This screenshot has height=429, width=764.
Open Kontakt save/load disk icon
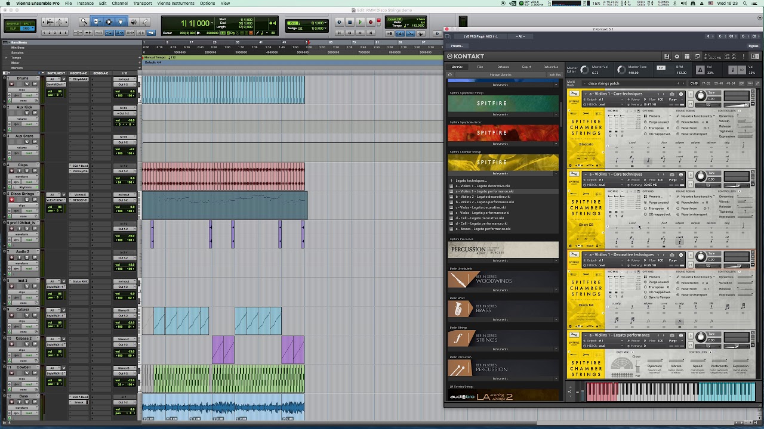pos(667,57)
